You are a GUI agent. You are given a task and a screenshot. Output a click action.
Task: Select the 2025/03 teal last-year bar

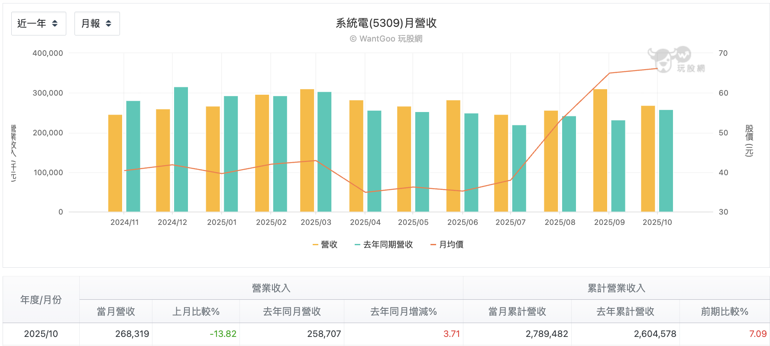(x=324, y=152)
